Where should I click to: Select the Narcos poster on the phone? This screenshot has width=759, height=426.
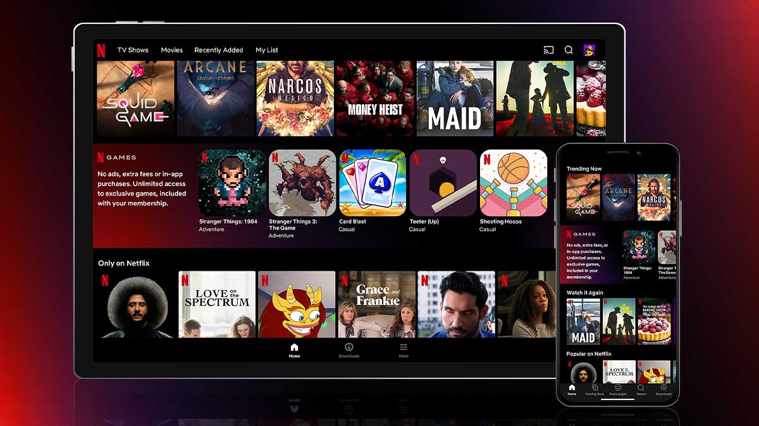[x=654, y=198]
